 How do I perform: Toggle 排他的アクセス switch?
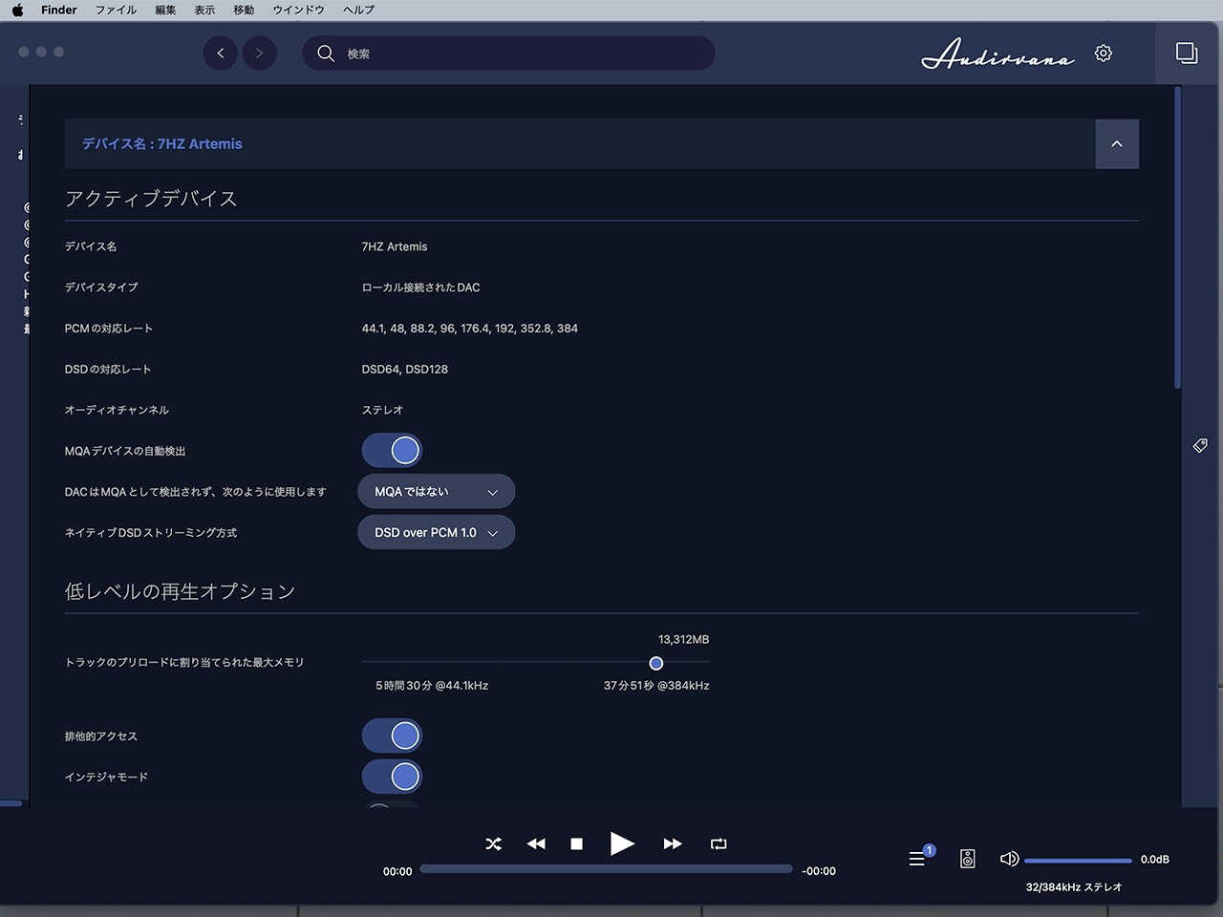click(392, 736)
